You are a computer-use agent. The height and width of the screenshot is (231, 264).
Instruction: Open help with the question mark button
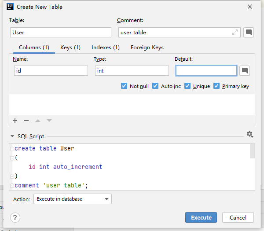tap(15, 217)
